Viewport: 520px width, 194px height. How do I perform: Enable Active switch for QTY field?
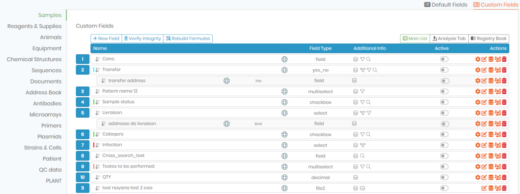[x=444, y=177]
